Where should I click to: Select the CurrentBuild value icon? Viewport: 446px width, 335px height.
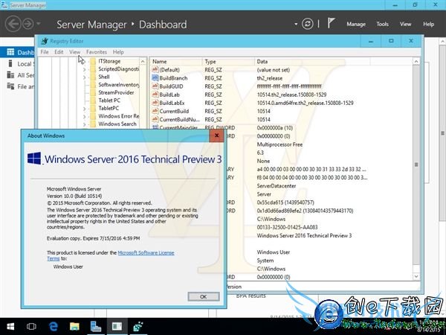(155, 111)
